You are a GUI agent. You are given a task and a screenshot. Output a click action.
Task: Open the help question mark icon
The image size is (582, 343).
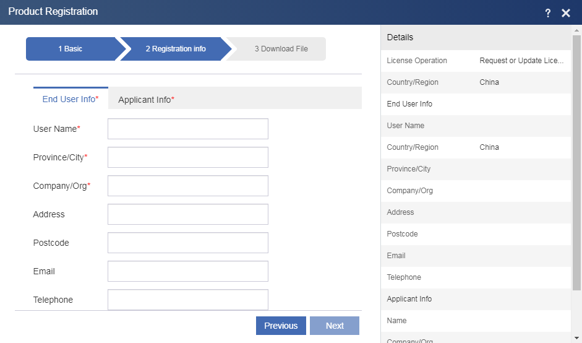[547, 13]
